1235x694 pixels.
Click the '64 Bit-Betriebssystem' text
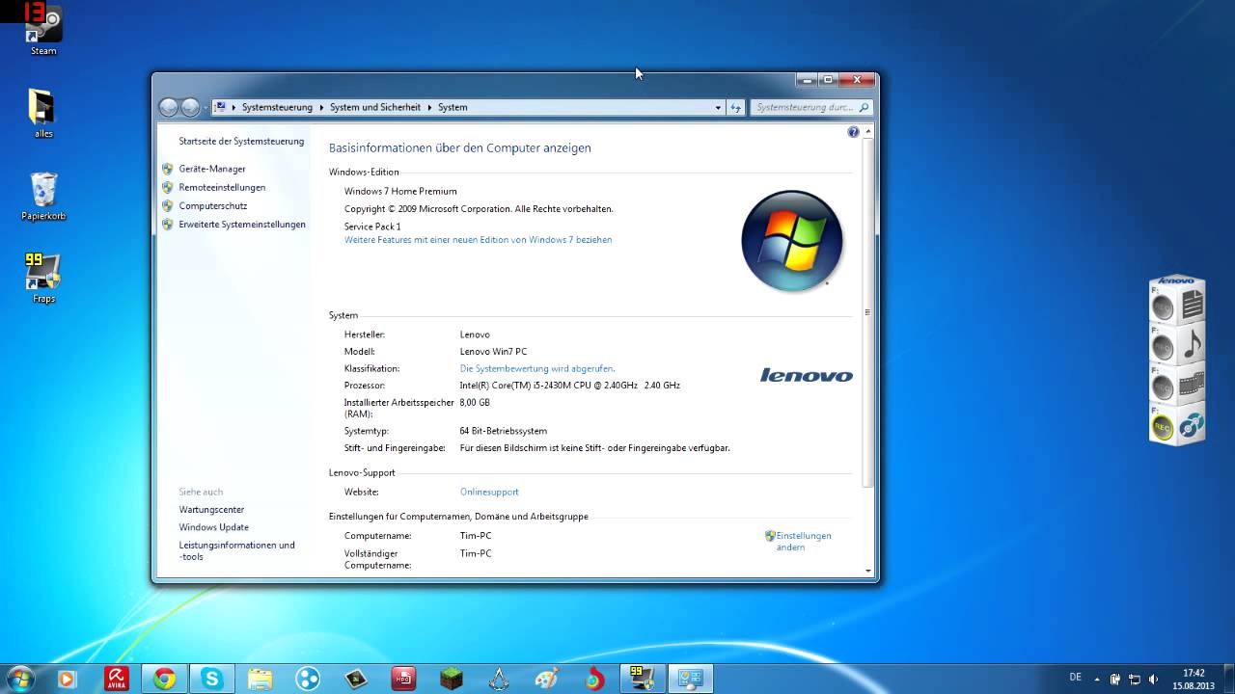pos(504,431)
